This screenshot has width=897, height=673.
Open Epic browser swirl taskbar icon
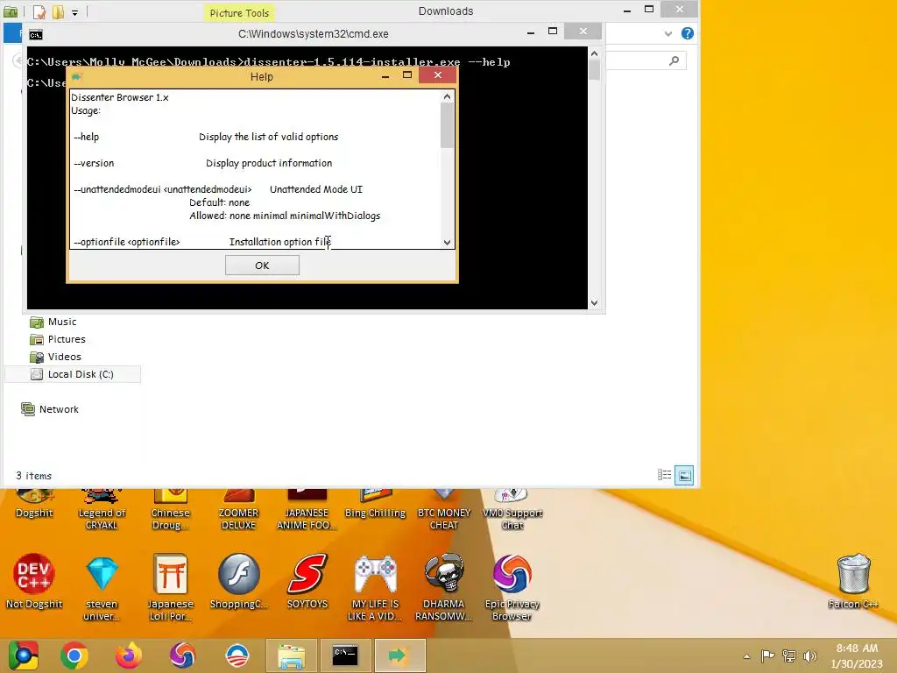[182, 655]
